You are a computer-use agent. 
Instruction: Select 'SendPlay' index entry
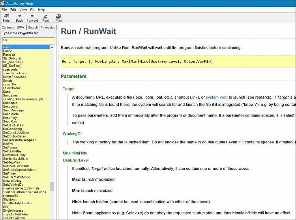click(10, 118)
